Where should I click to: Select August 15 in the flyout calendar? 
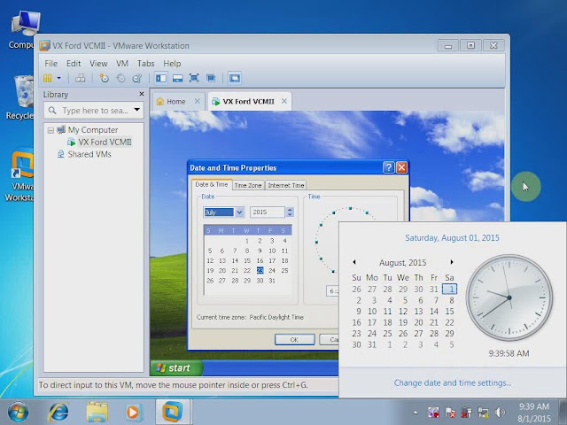[449, 311]
